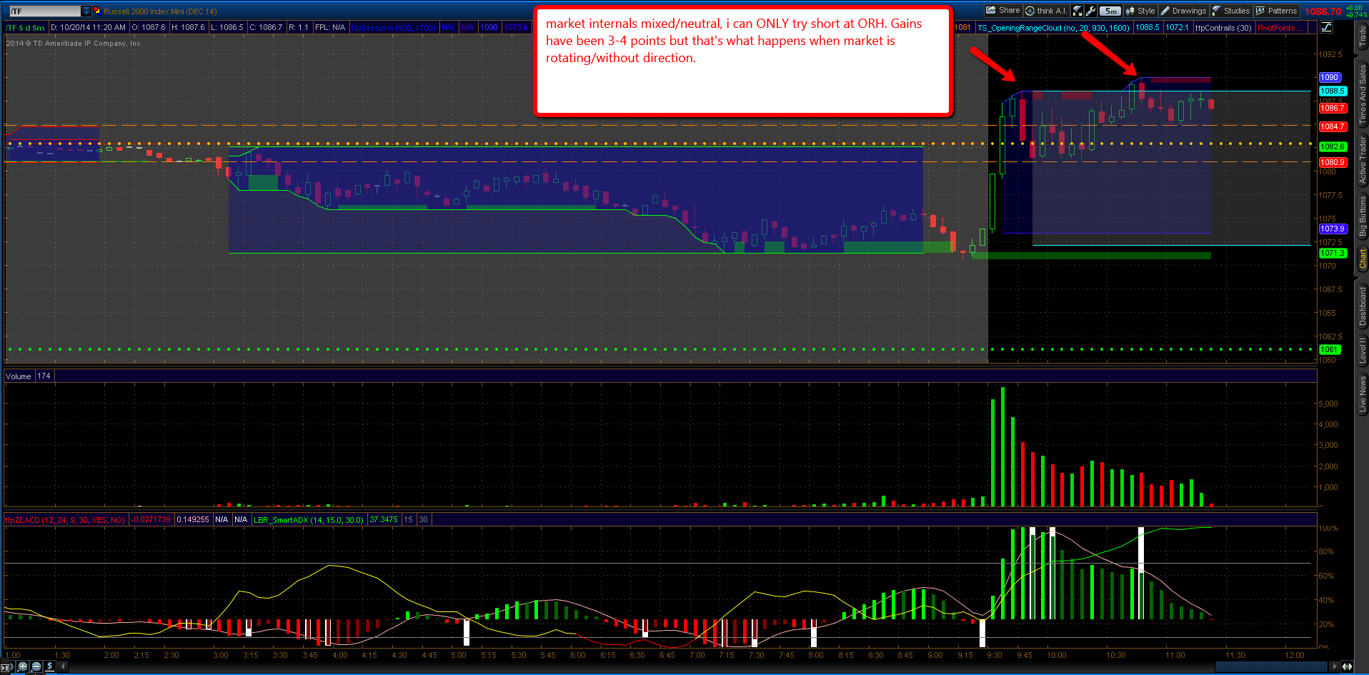The image size is (1369, 675).
Task: Click the 'H: 1087.6' high value
Action: click(x=188, y=28)
